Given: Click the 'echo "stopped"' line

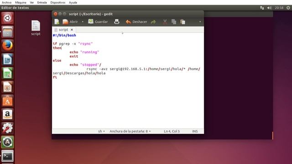Looking at the screenshot, I should pos(85,65).
